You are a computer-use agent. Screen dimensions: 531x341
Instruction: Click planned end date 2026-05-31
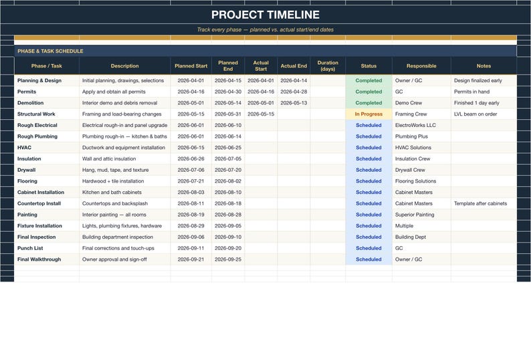point(228,114)
